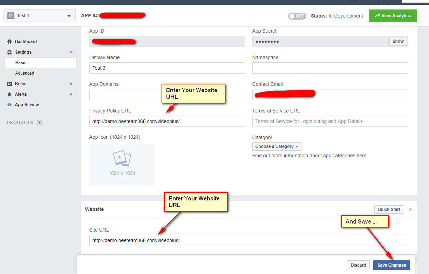This screenshot has height=274, width=429.
Task: Upload an image via the App Icon placeholder
Action: (122, 165)
